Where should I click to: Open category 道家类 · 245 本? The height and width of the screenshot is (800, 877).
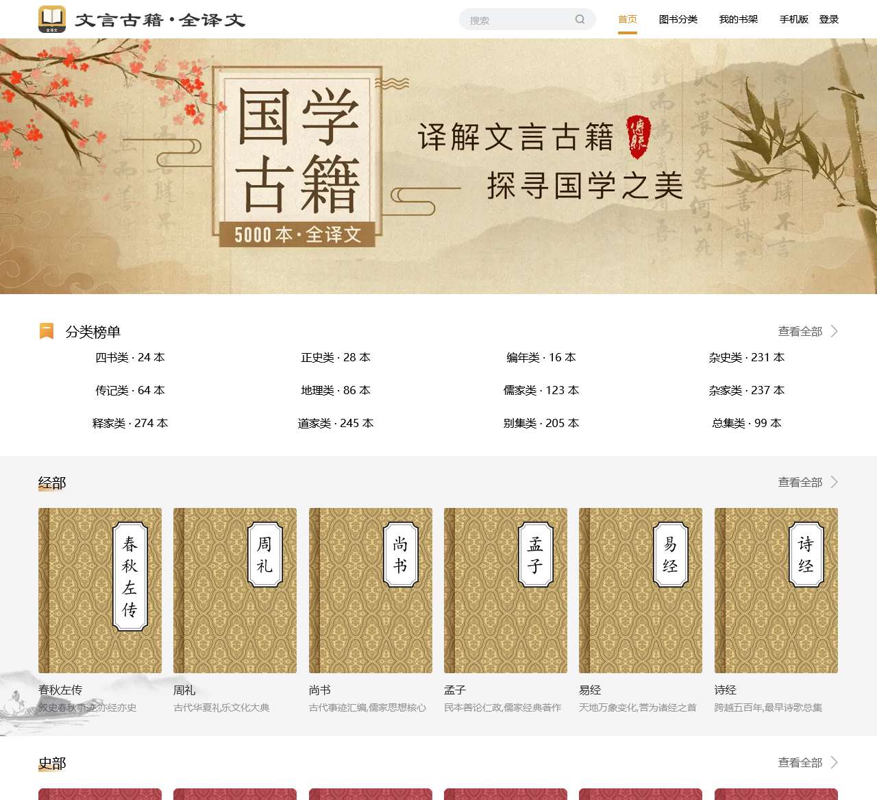336,423
